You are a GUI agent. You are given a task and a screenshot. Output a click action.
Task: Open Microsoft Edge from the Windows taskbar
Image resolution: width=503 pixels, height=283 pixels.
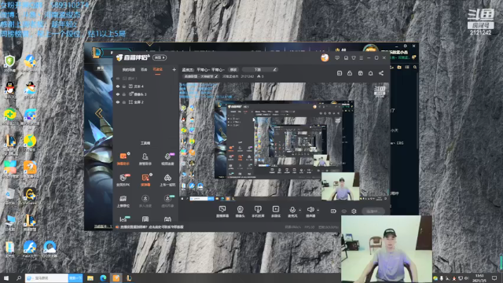[x=103, y=277]
